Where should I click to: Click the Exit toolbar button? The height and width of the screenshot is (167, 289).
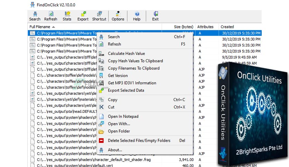155,16
